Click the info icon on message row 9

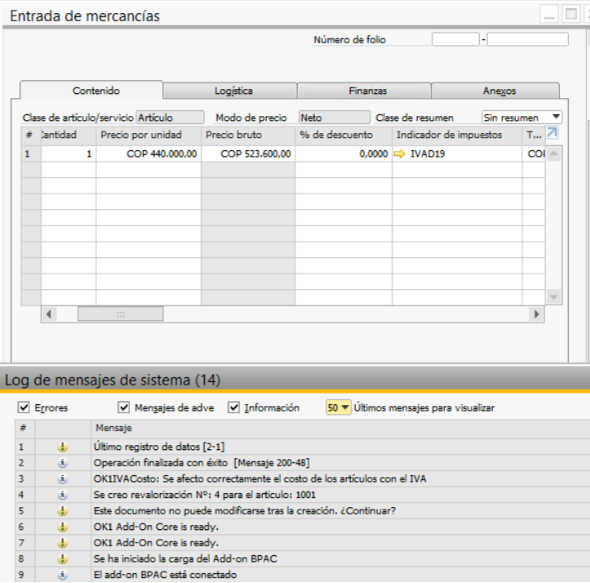tap(63, 575)
